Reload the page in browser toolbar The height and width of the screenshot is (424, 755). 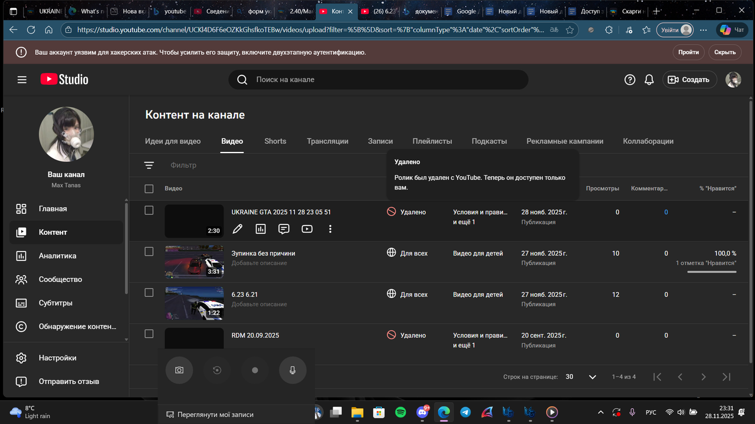(x=31, y=30)
